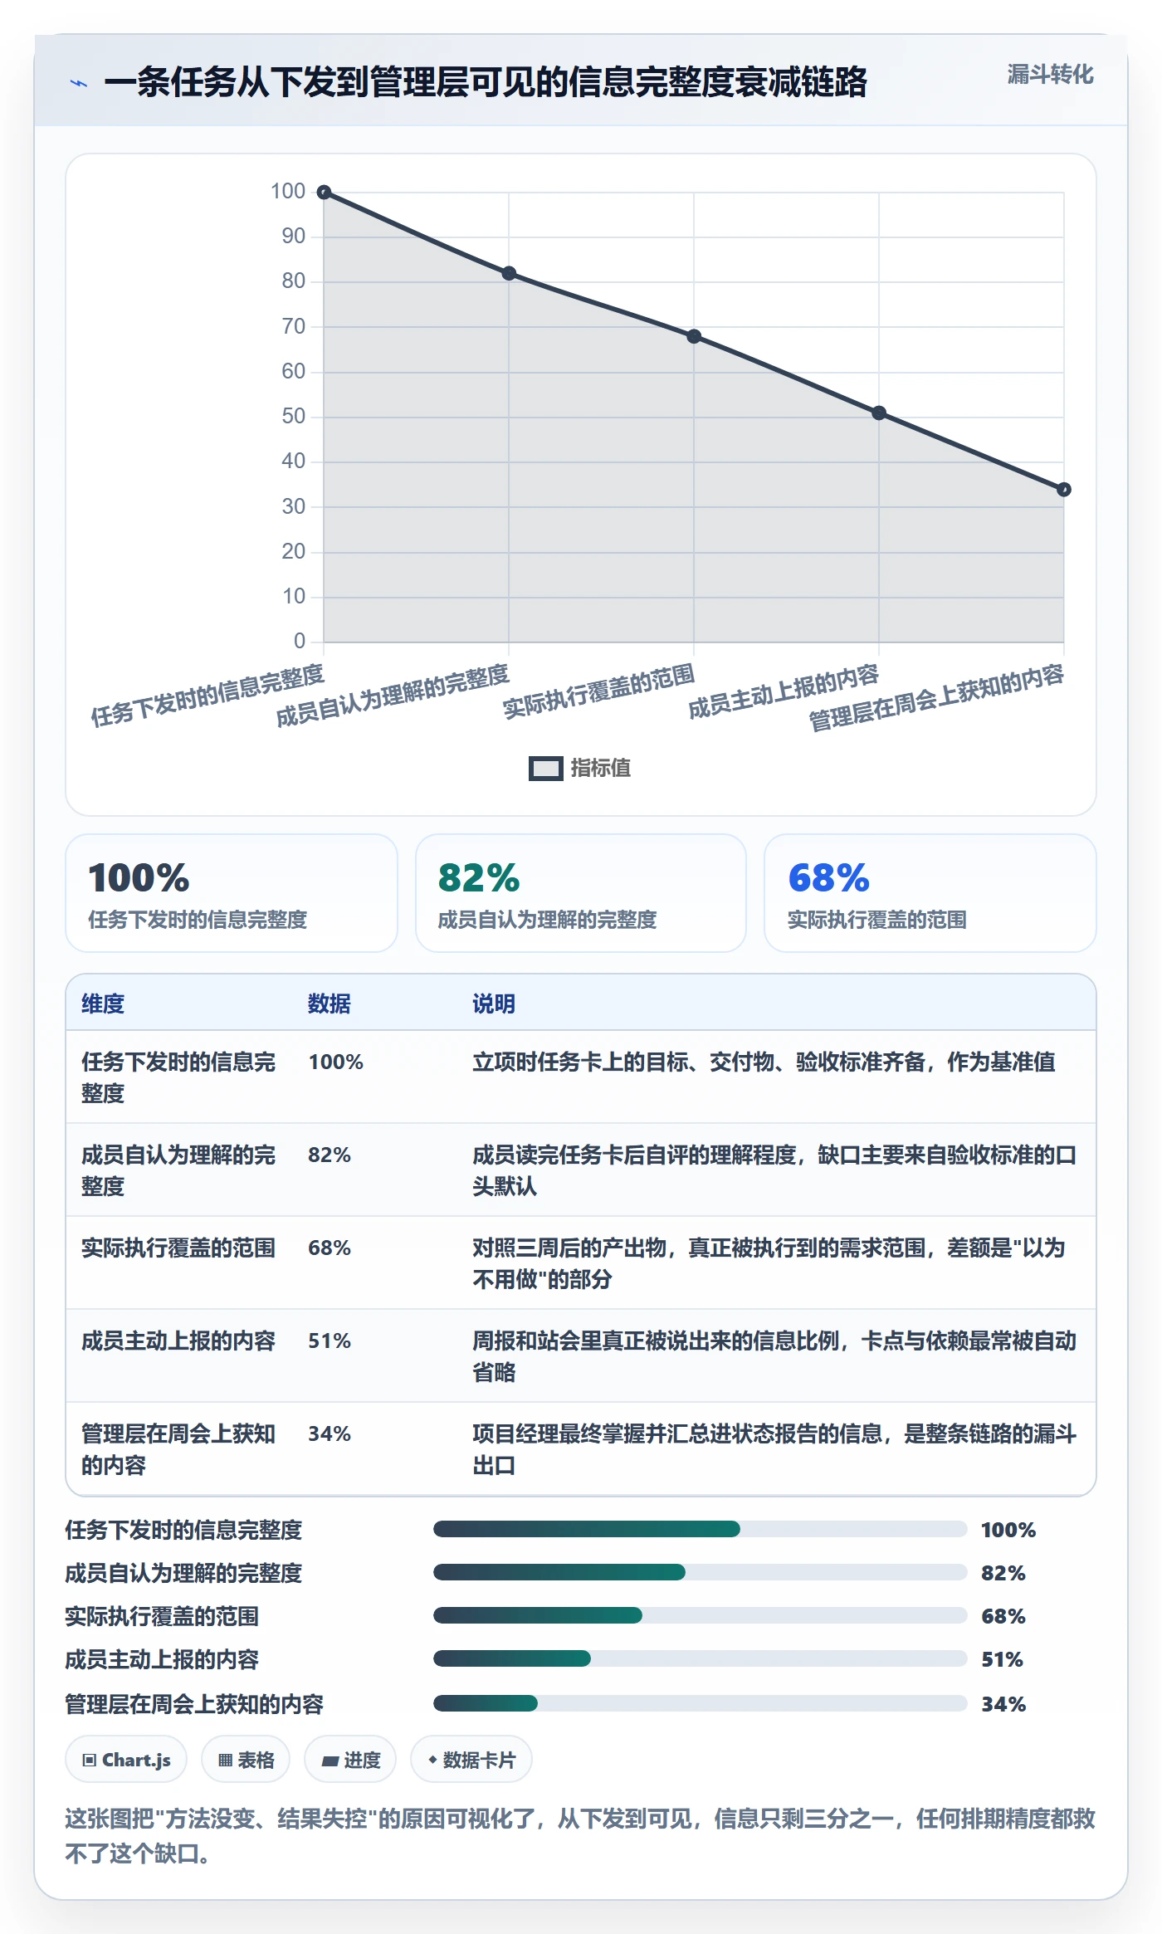Screen dimensions: 1162x1934
Task: Select the 表格 chip
Action: point(246,1760)
